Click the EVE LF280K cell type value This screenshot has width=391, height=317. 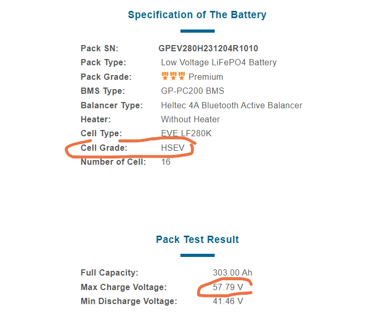point(186,133)
